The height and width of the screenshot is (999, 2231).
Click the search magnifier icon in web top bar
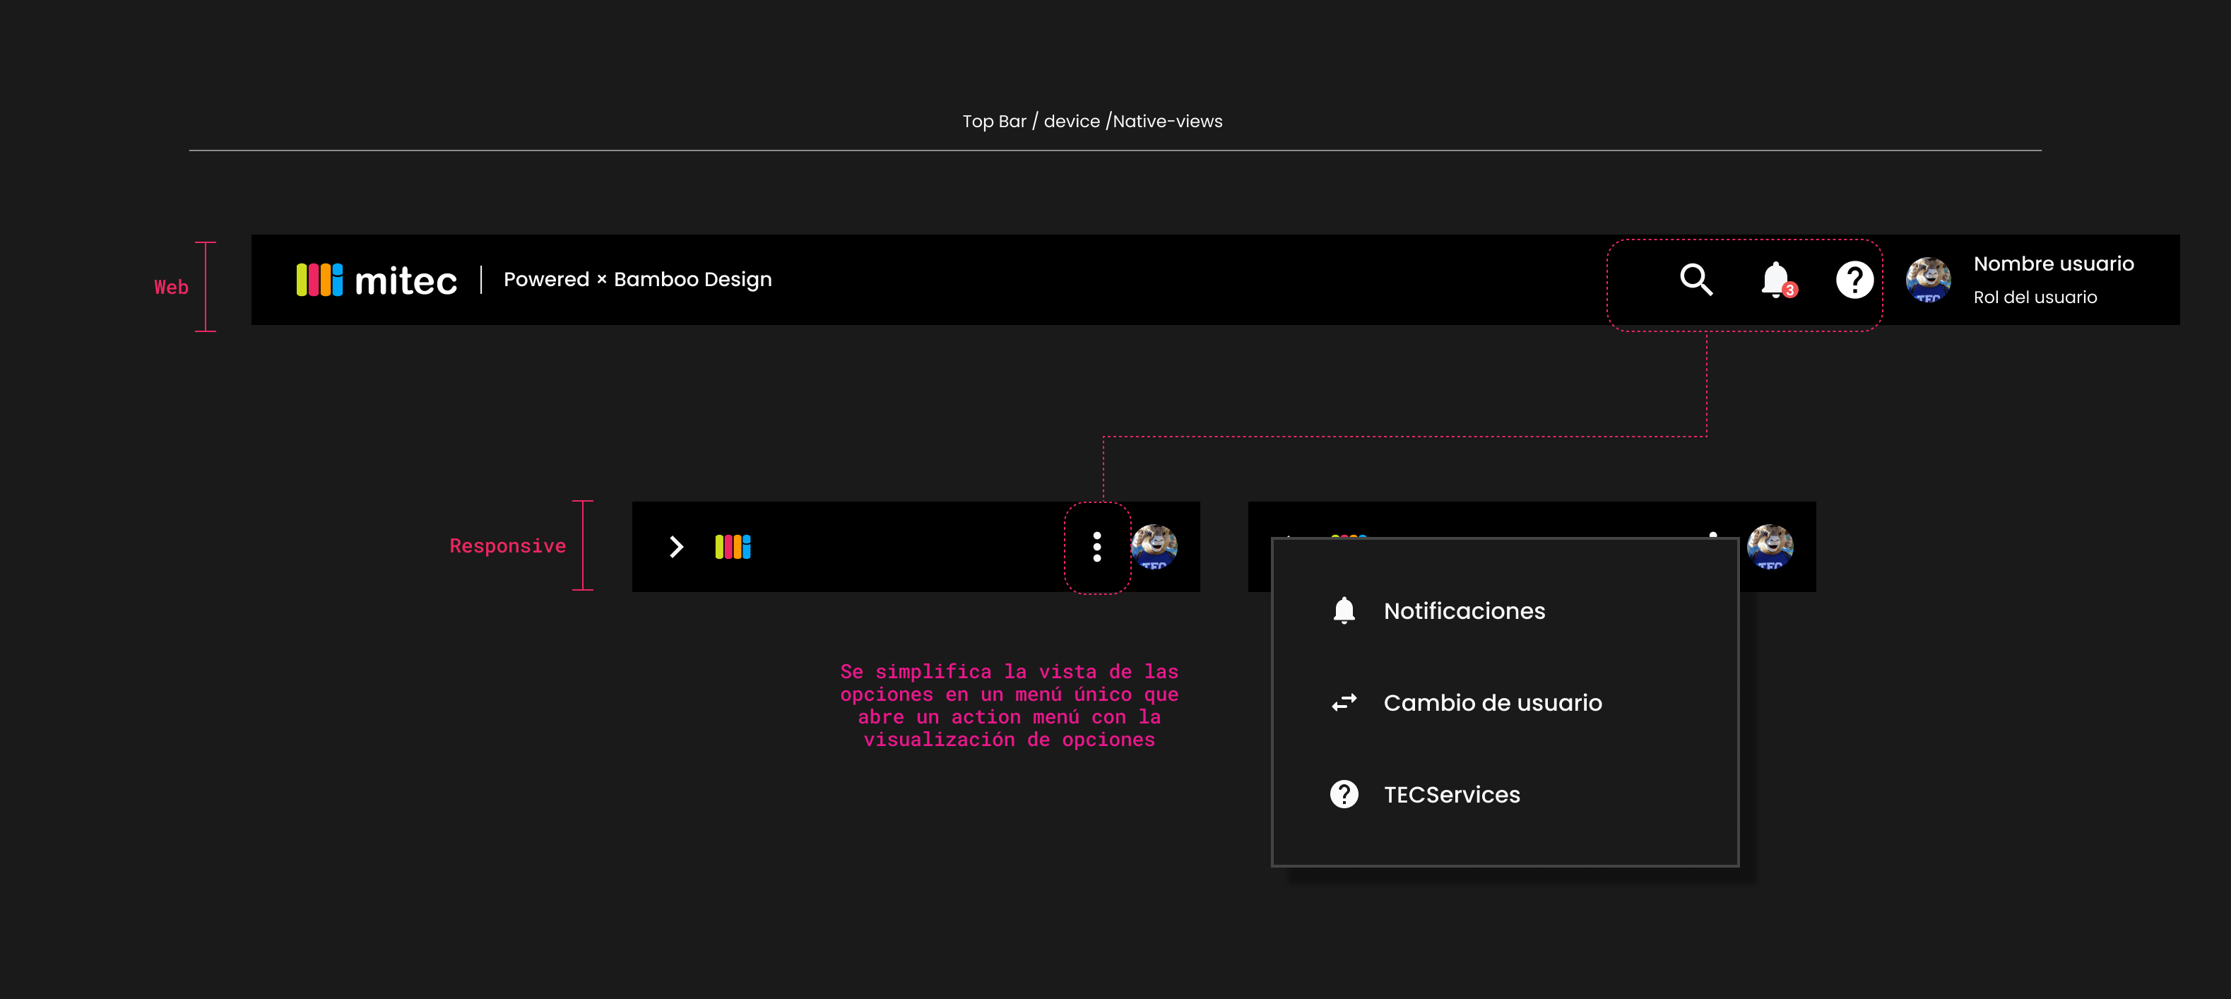click(x=1696, y=280)
